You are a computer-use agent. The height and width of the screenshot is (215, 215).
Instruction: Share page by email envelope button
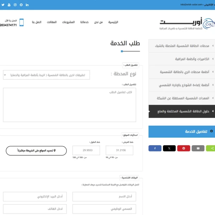coord(198,148)
